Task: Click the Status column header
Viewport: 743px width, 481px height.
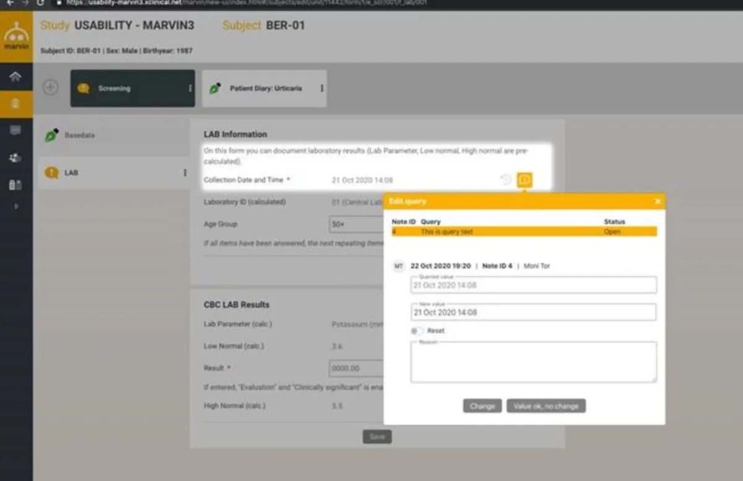Action: [x=614, y=221]
